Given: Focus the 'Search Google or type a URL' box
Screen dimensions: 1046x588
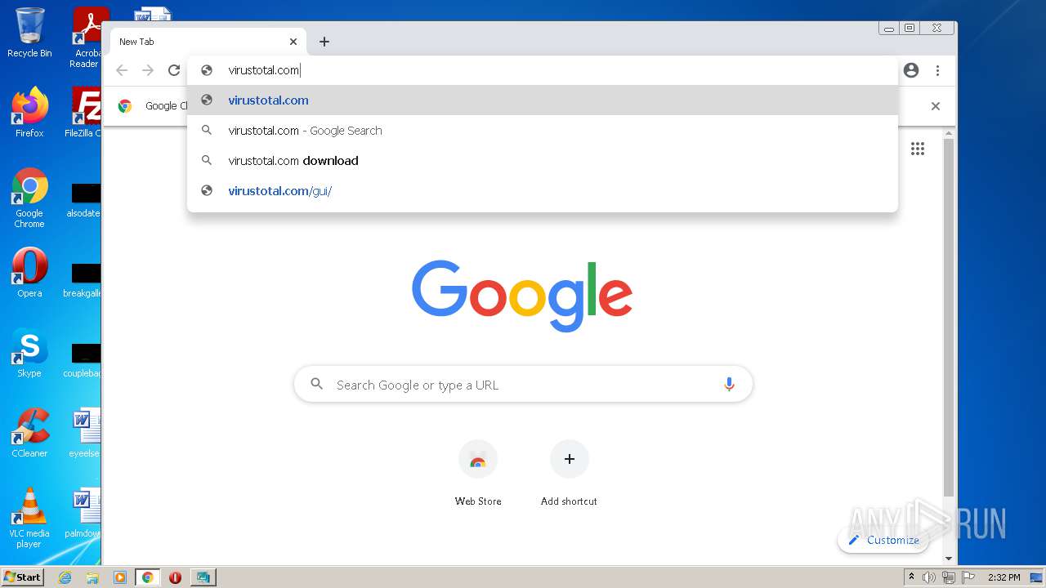Looking at the screenshot, I should pos(523,385).
